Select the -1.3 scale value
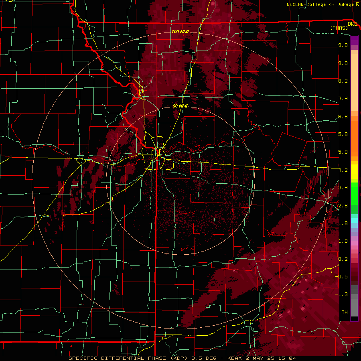 (x=341, y=294)
